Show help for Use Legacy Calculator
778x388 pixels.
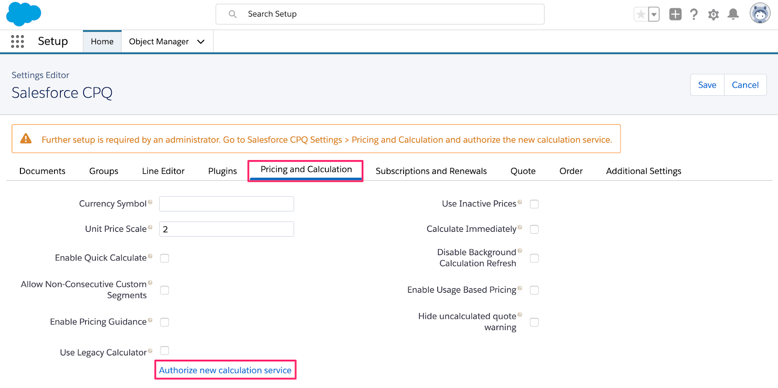pos(150,351)
